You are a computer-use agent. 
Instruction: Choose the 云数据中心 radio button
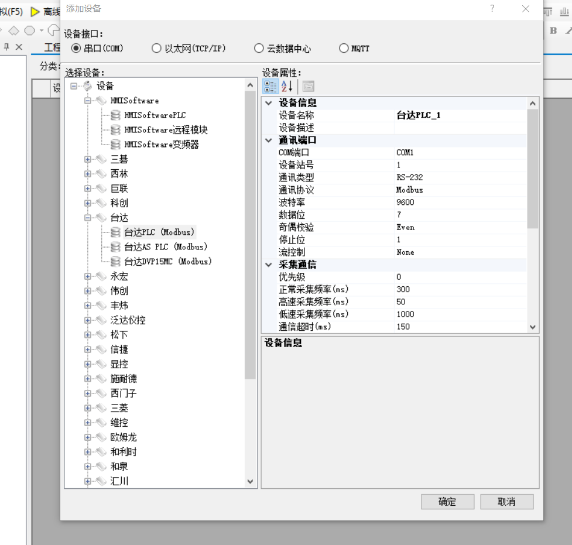[259, 49]
